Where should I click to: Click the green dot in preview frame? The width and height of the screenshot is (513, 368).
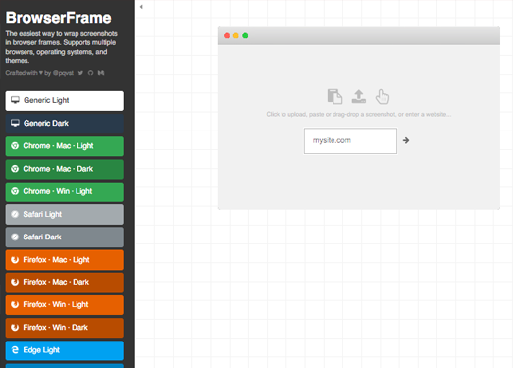(245, 35)
